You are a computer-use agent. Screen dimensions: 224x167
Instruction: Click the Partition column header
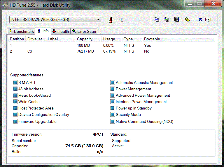(17, 39)
